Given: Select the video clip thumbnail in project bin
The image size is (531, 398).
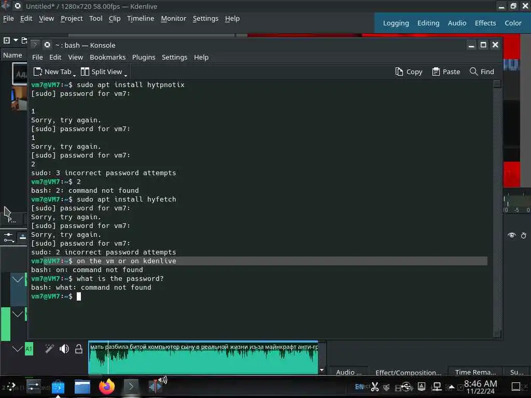Looking at the screenshot, I should pos(19,98).
